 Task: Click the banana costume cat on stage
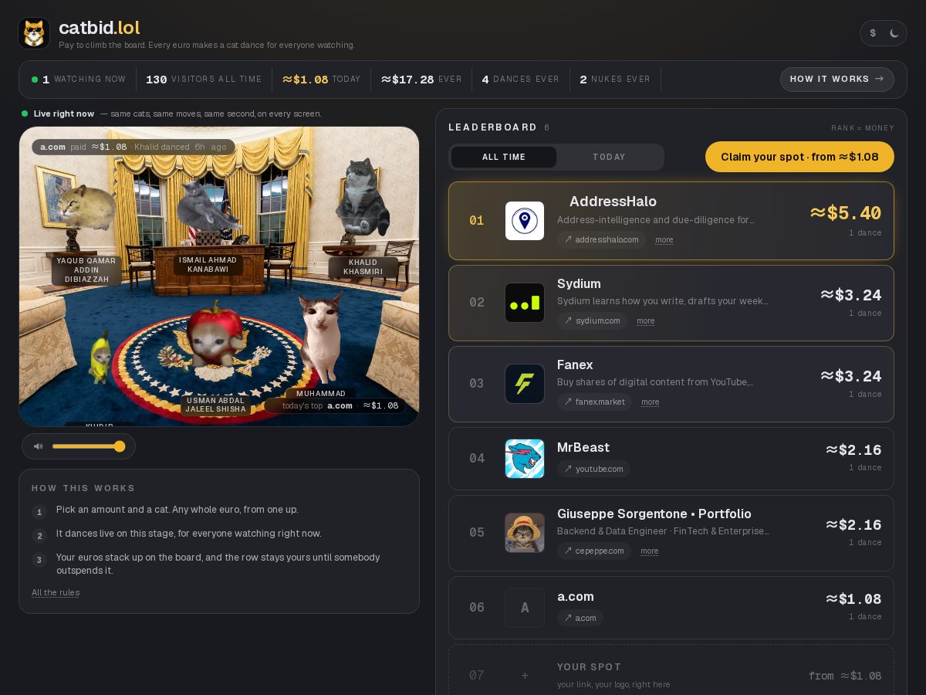99,357
